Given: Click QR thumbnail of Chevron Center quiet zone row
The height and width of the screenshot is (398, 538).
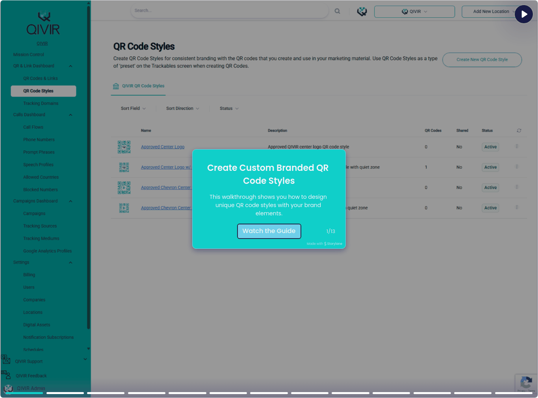Looking at the screenshot, I should (124, 208).
